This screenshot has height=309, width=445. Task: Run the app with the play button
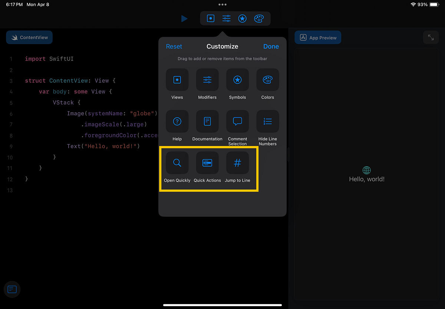(x=184, y=19)
